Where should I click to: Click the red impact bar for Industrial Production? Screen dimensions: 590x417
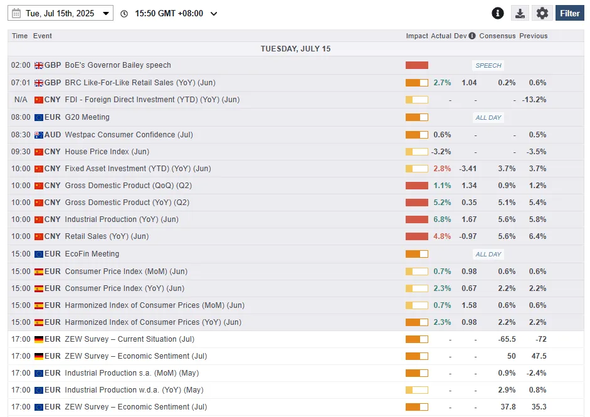point(416,219)
